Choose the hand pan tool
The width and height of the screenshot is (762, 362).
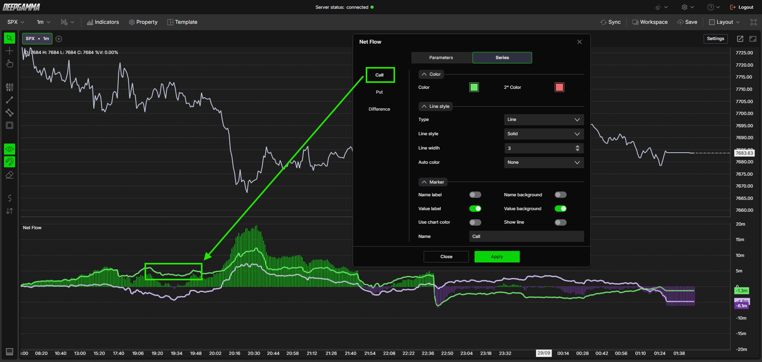click(10, 63)
